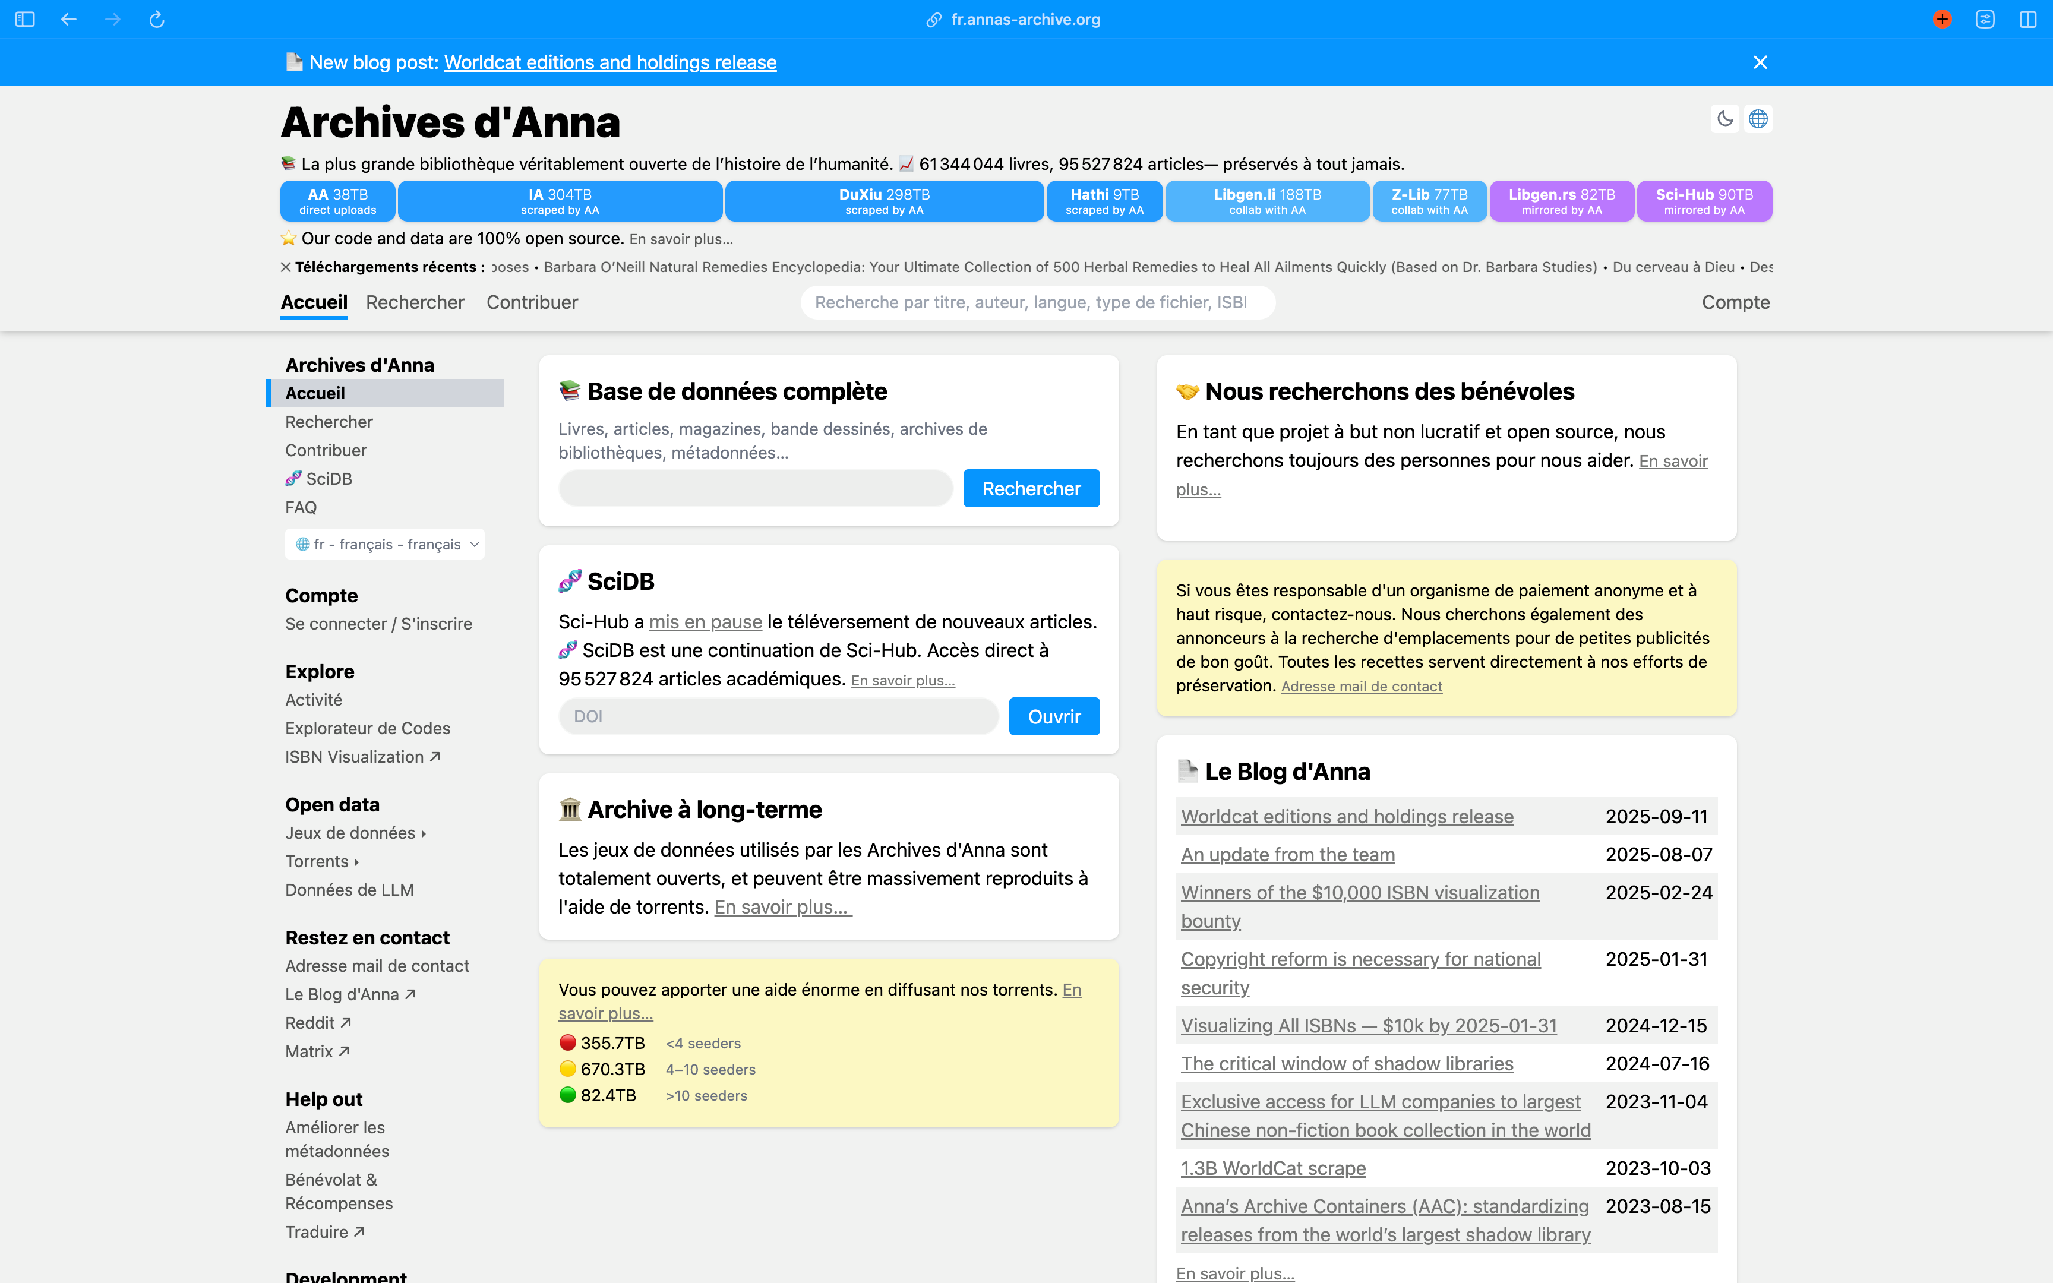The width and height of the screenshot is (2053, 1283).
Task: Toggle dark mode with the moon icon
Action: point(1724,119)
